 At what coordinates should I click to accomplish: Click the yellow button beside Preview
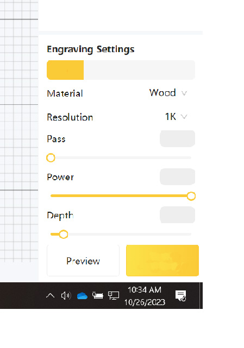tap(162, 261)
